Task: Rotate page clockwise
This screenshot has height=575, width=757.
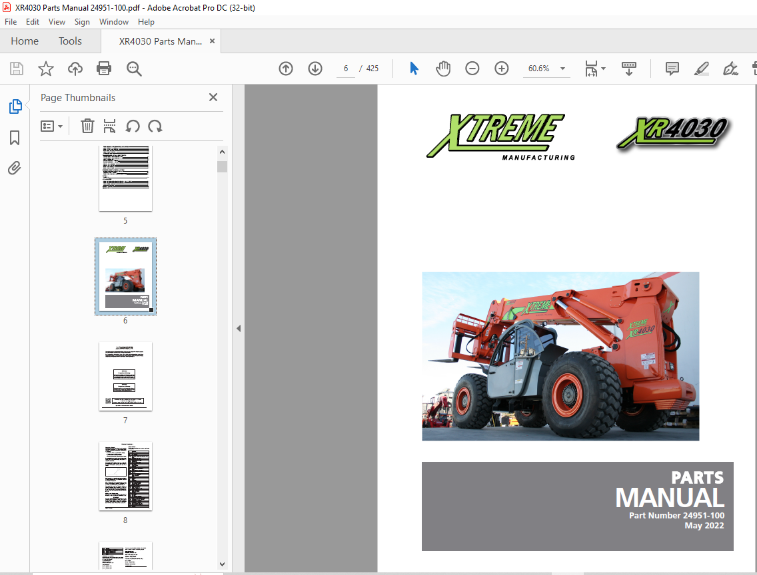Action: pyautogui.click(x=155, y=126)
